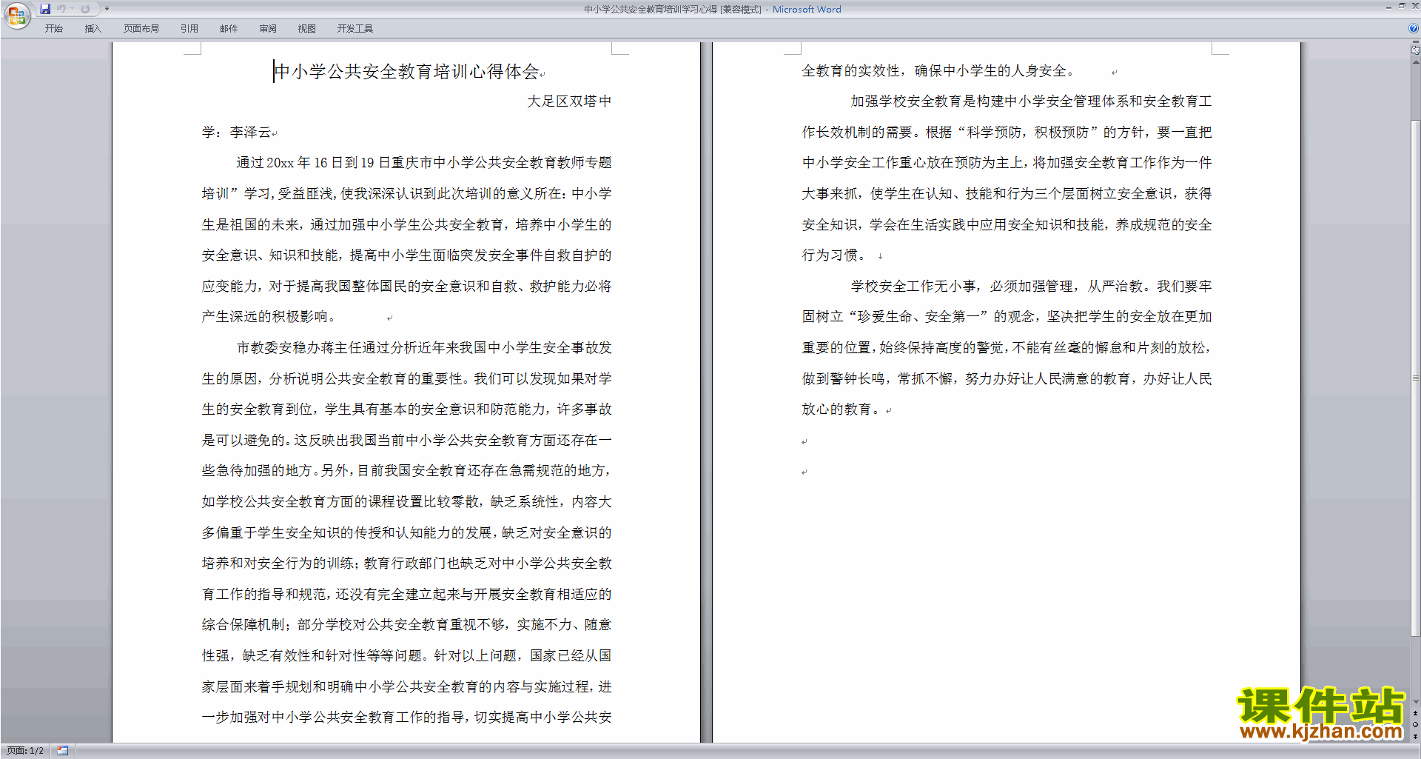The width and height of the screenshot is (1421, 759).
Task: Click the ruler toggle icon above scrollbar
Action: [1415, 50]
